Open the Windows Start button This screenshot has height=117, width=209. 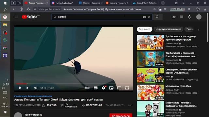click(5, 3)
